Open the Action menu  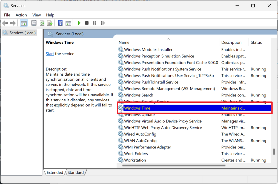[21, 15]
